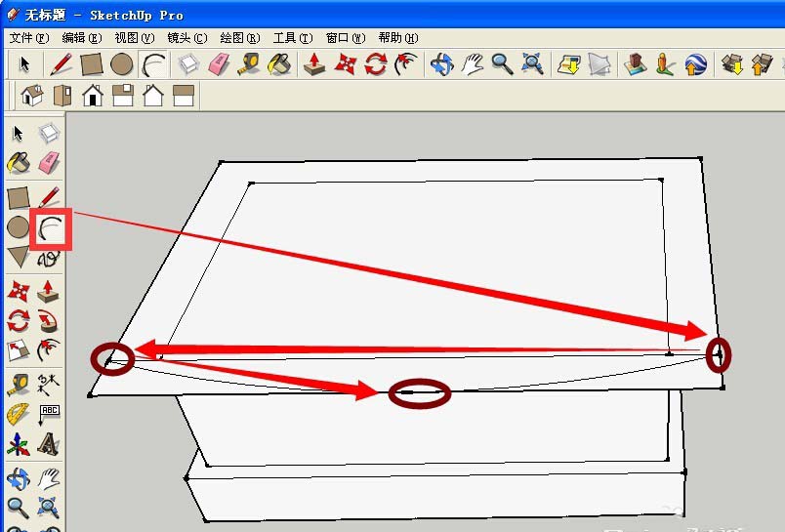
Task: Select the Rotate tool in Getting Started toolbar
Action: coord(376,64)
